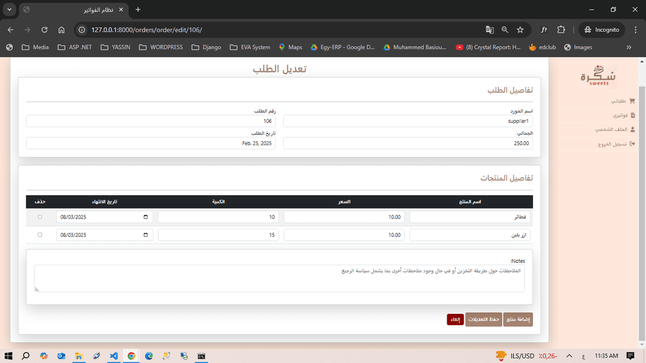Click the user icon beside الملف الشخصي

pos(632,129)
